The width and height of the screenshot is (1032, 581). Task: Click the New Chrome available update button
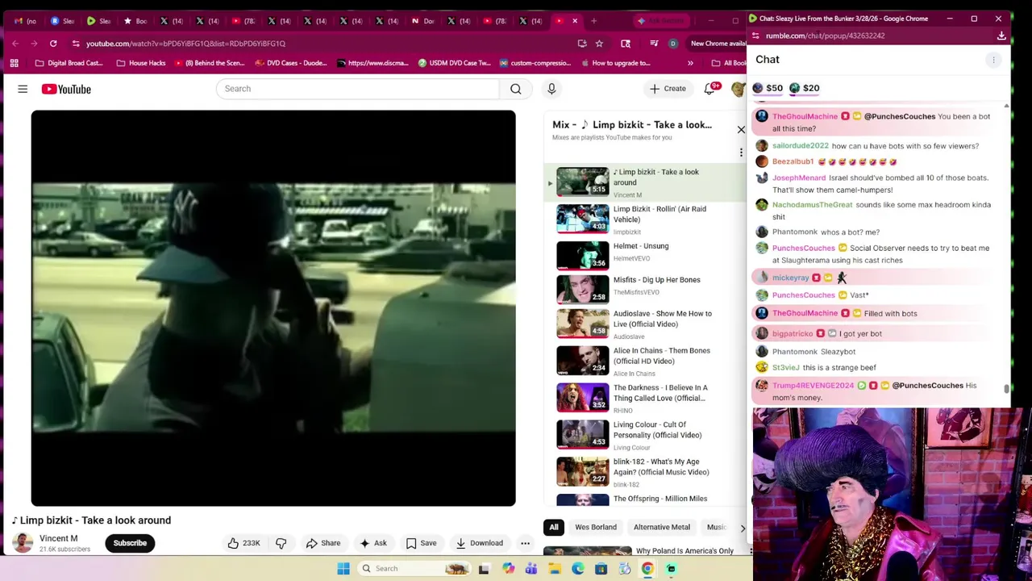pyautogui.click(x=718, y=44)
